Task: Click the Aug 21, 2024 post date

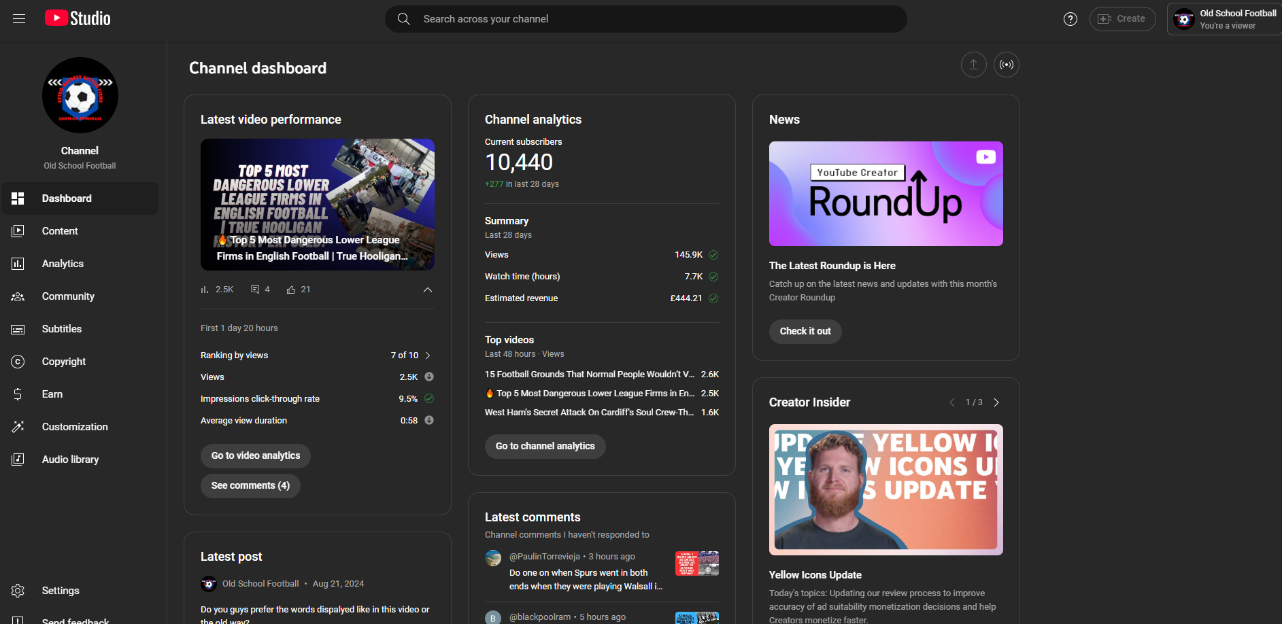Action: (x=338, y=584)
